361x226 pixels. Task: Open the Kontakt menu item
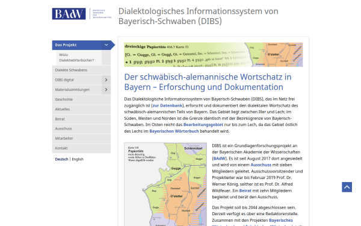click(81, 148)
